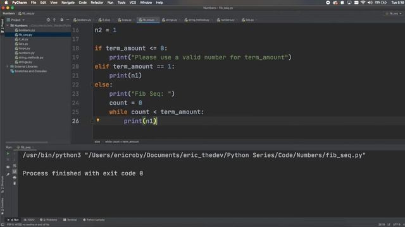Viewport: 405px width, 227px height.
Task: Print the Run console output
Action: 15,177
